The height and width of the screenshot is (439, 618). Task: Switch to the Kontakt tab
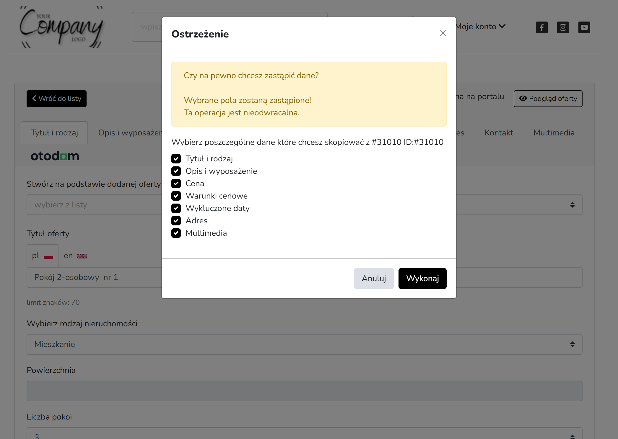click(x=499, y=133)
